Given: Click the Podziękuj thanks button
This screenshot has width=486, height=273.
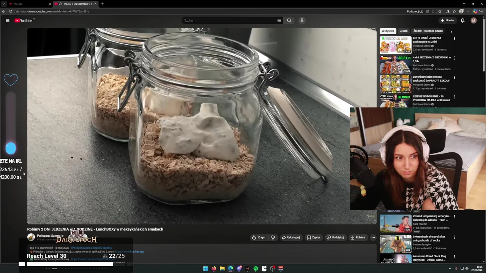Looking at the screenshot, I should [x=335, y=237].
